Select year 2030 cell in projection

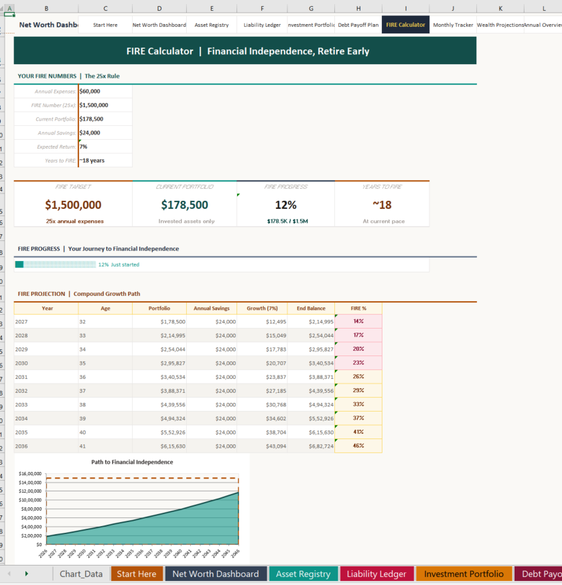tap(46, 363)
